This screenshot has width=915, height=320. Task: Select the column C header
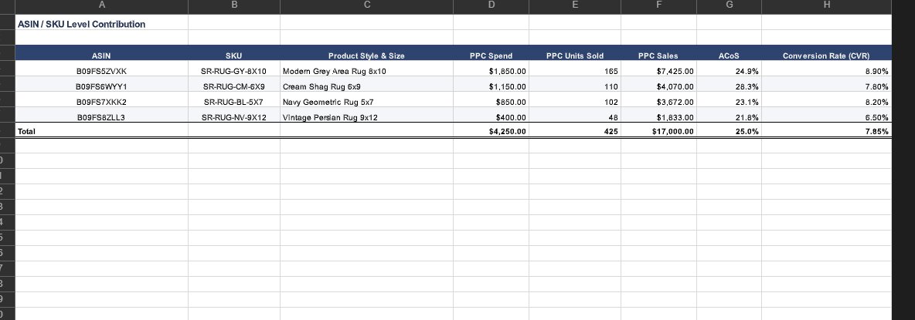pyautogui.click(x=366, y=5)
